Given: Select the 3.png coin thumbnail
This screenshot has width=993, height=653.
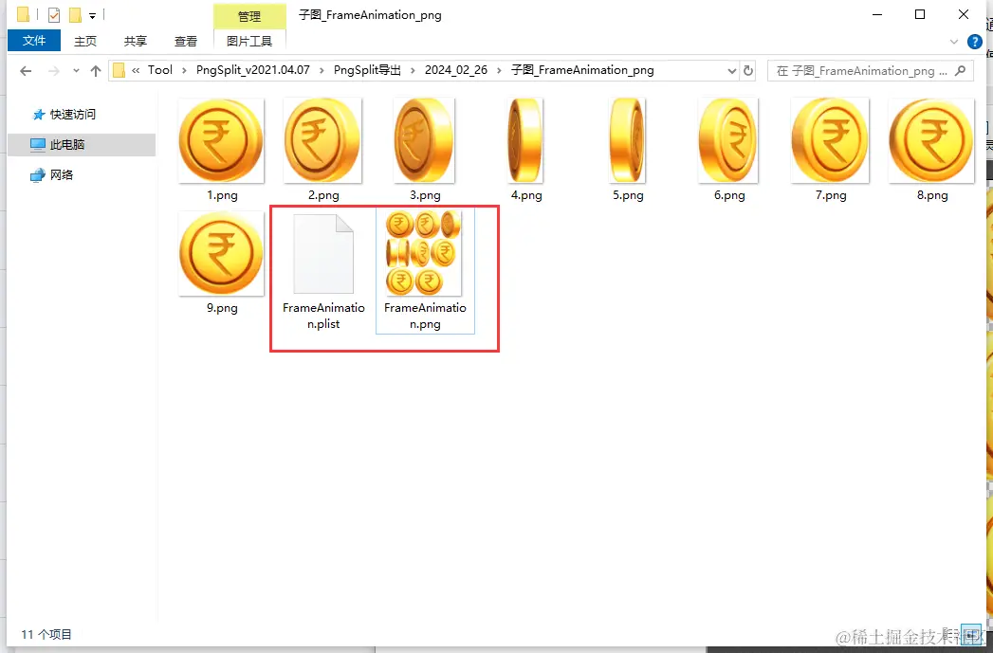Looking at the screenshot, I should [x=424, y=140].
